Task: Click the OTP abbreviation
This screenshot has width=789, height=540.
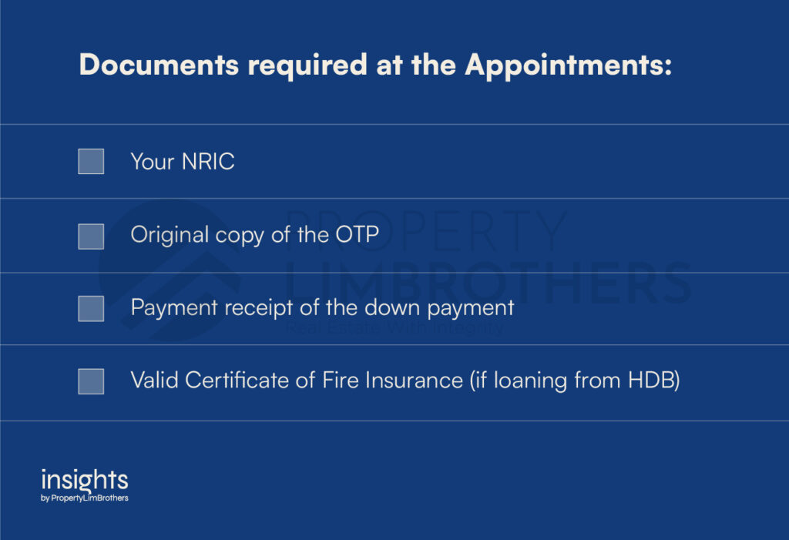Action: click(x=358, y=234)
